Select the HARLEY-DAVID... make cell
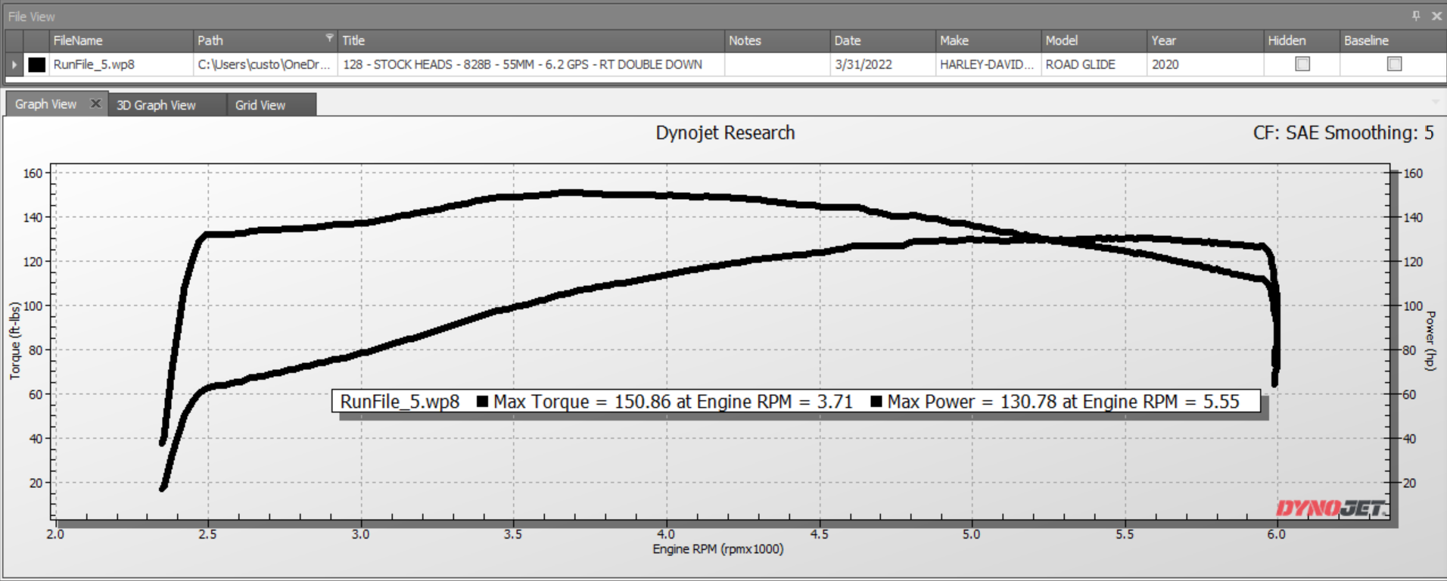1447x581 pixels. tap(988, 64)
